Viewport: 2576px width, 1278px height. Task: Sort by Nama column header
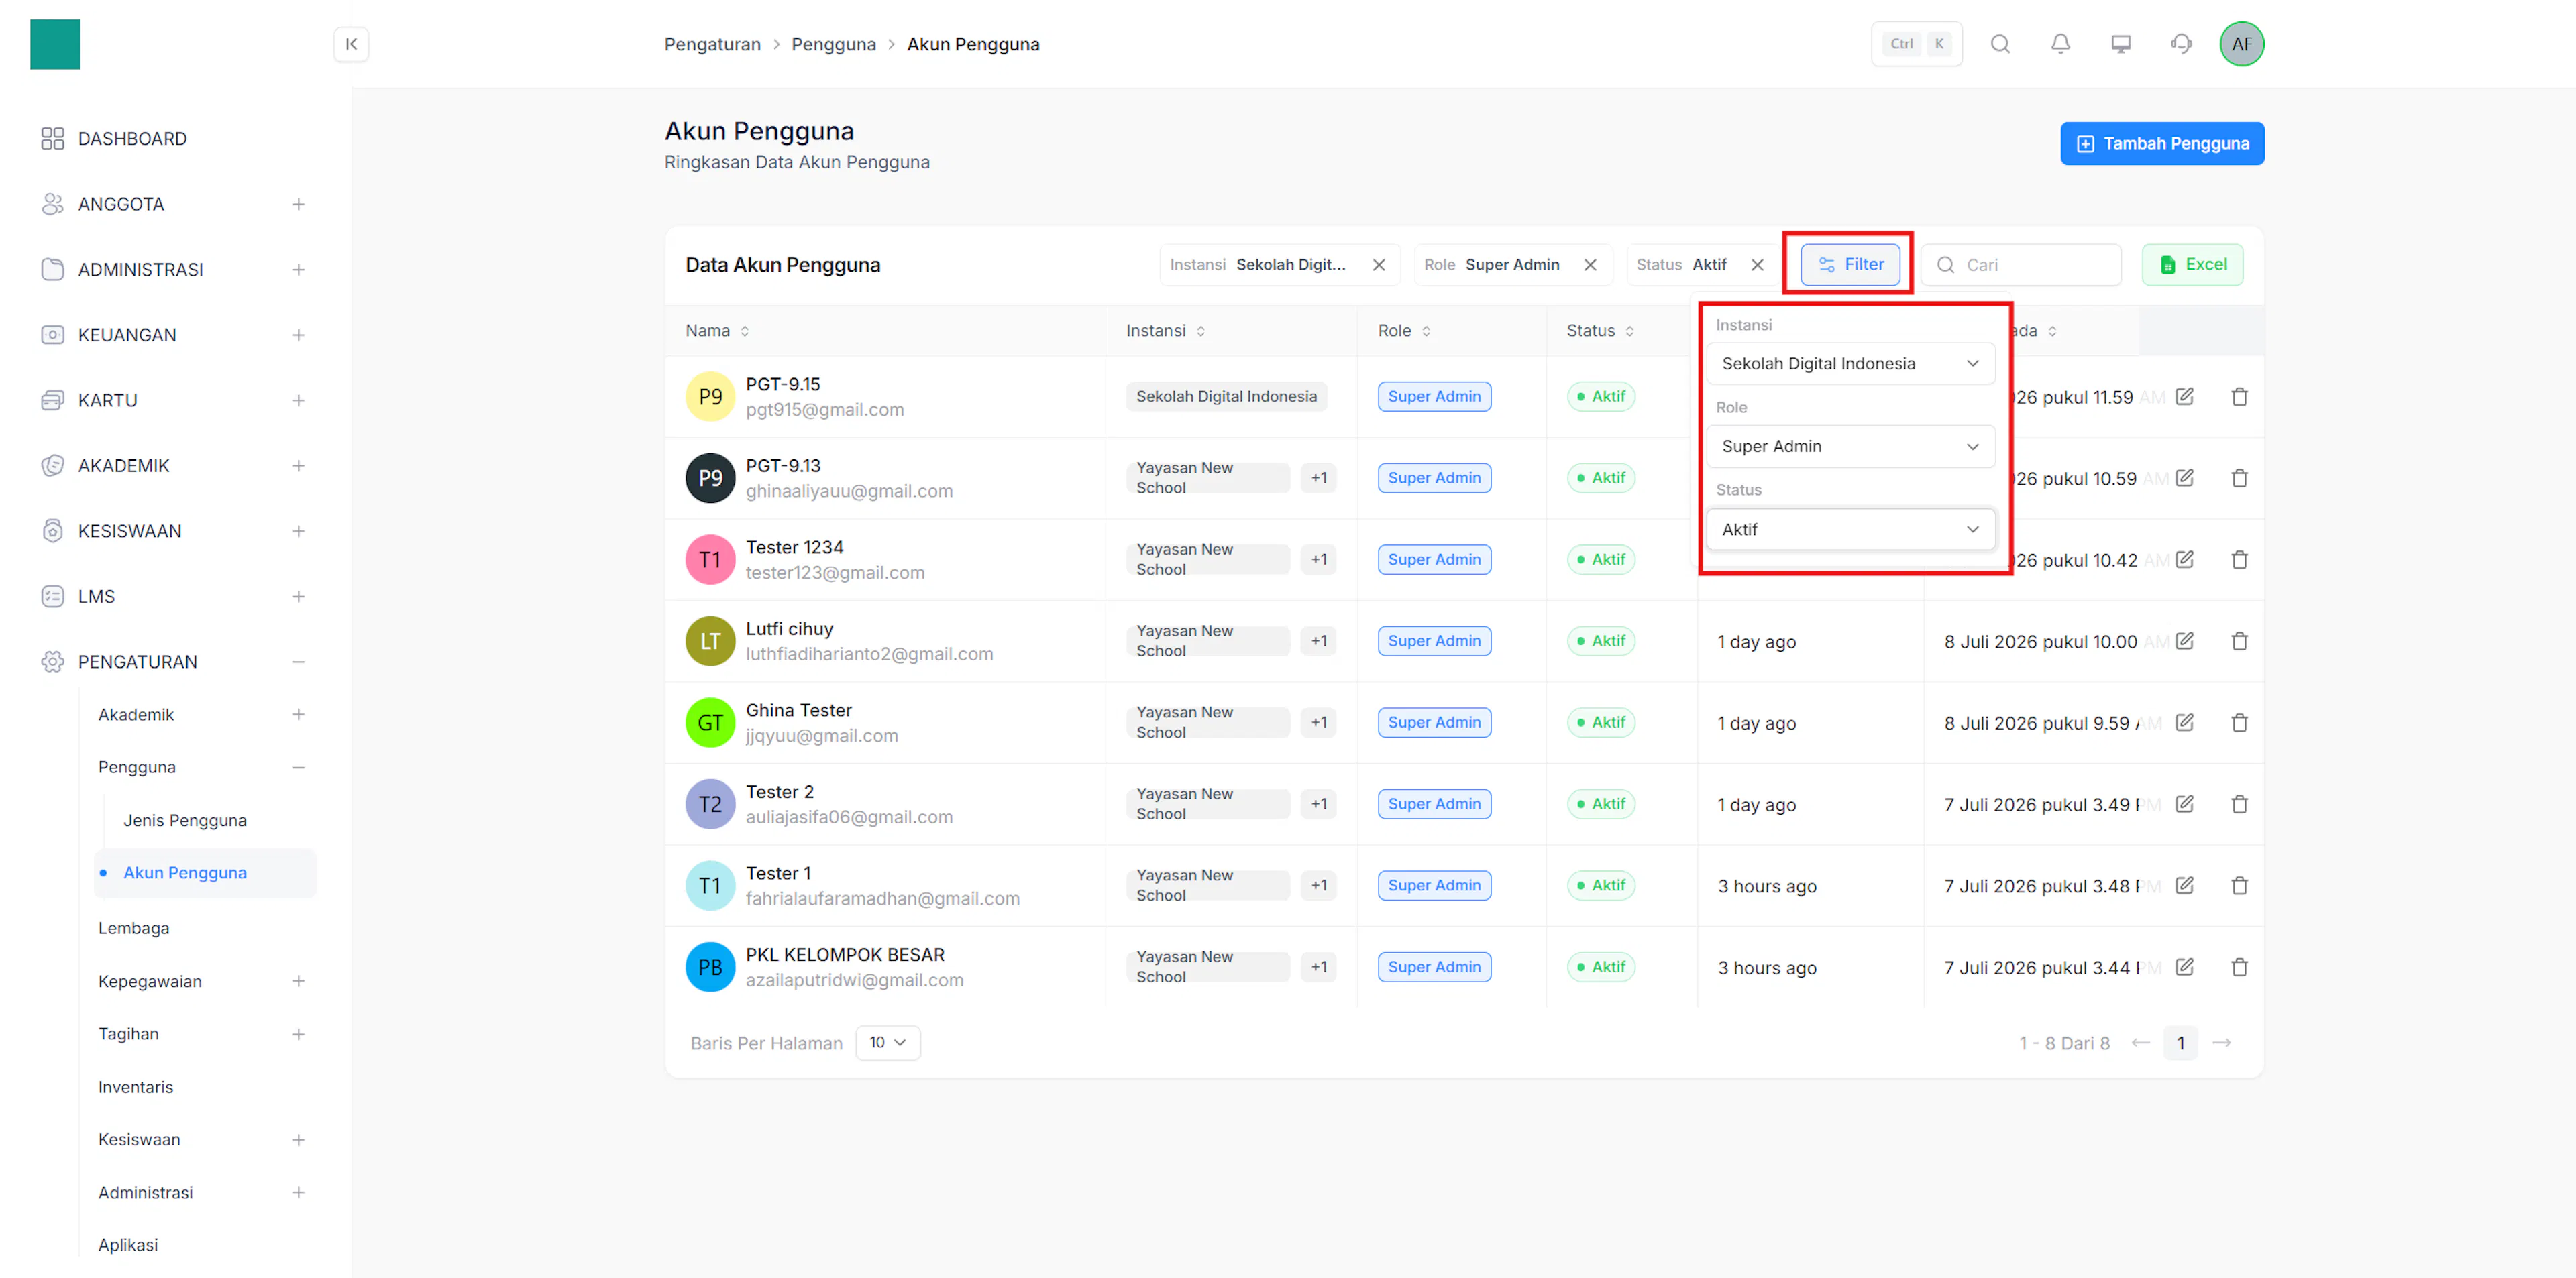[717, 331]
